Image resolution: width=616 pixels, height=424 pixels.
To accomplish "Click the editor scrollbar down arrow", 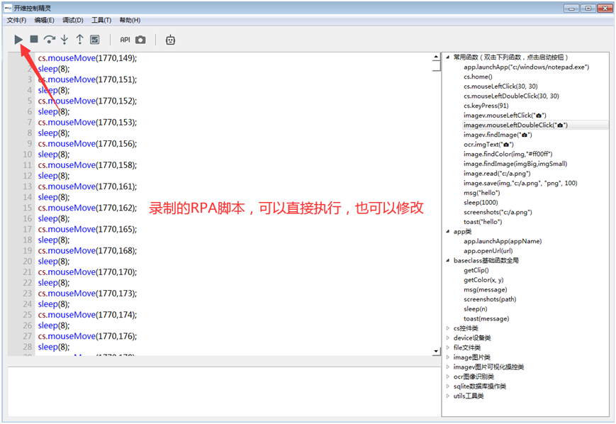I will click(x=436, y=351).
